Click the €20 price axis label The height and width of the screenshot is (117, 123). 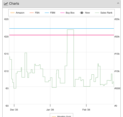6,37
